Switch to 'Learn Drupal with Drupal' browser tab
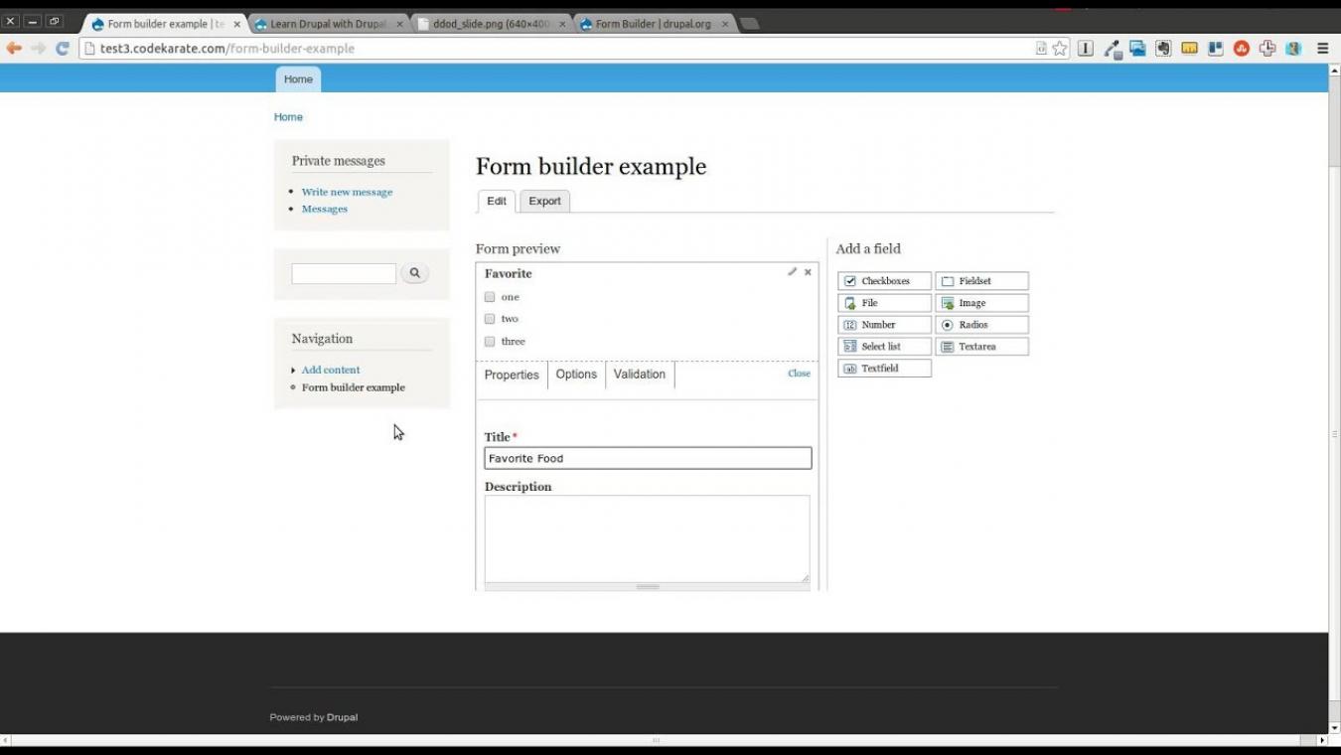 328,24
